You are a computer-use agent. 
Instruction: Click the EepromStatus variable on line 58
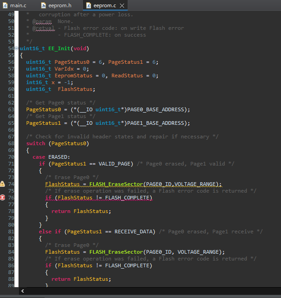[74, 76]
